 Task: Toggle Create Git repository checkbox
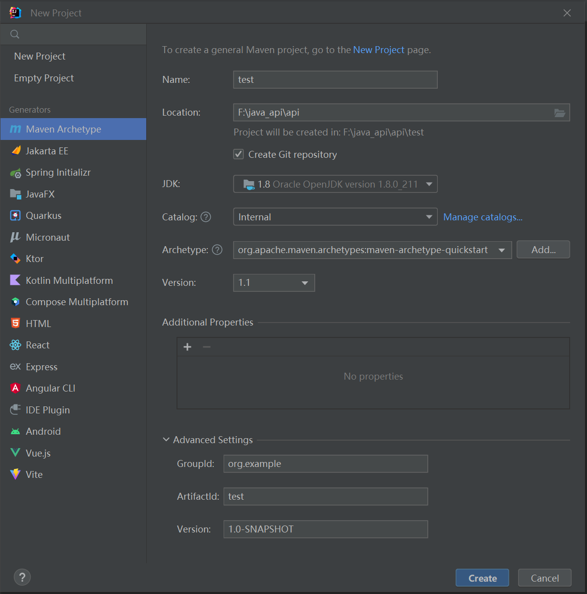pos(238,154)
